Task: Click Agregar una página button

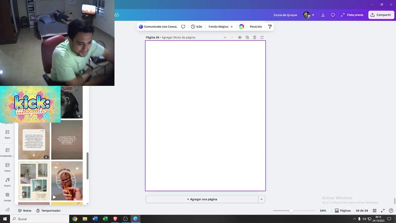Action: point(202,199)
